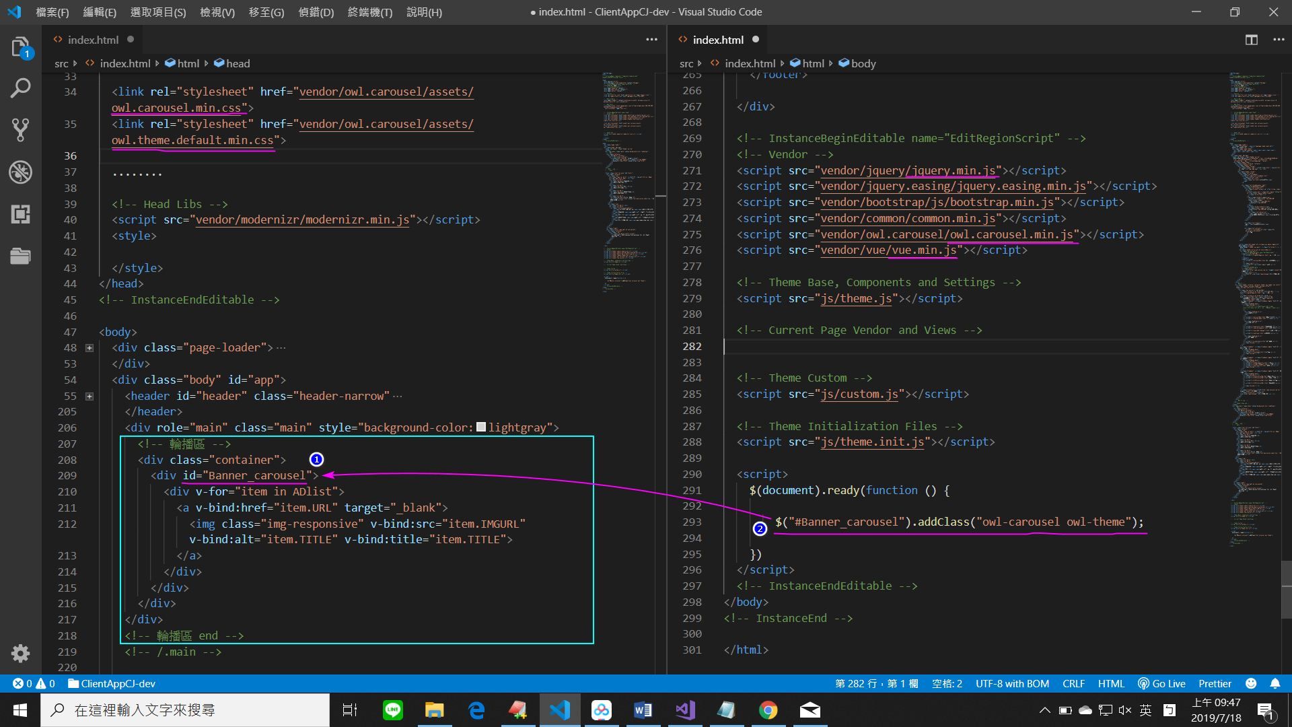This screenshot has width=1292, height=727.
Task: Open the 檢視(V) menu
Action: (217, 11)
